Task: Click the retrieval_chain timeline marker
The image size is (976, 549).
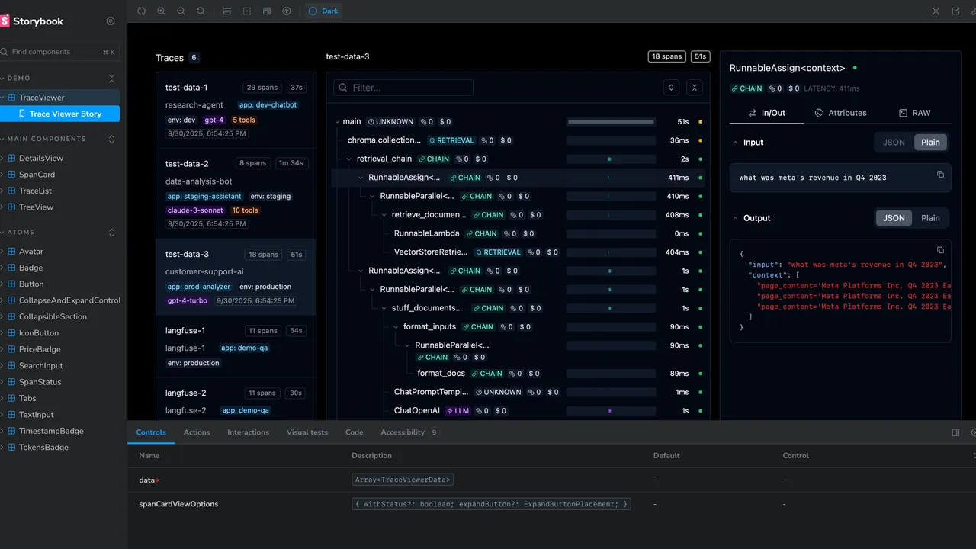Action: coord(609,159)
